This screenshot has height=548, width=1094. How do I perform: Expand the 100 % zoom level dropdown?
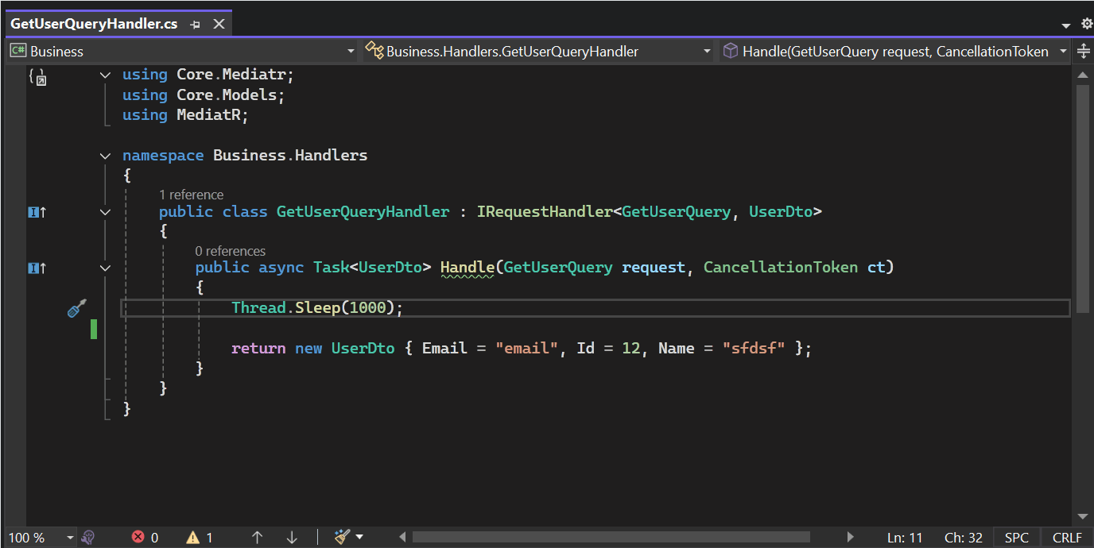70,538
